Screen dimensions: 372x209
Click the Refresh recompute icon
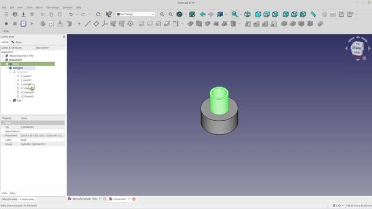[x=98, y=14]
